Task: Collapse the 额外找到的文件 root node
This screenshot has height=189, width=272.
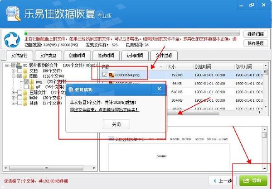Action: 7,66
